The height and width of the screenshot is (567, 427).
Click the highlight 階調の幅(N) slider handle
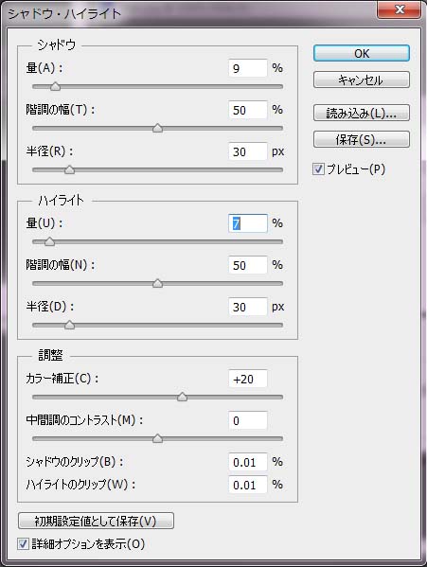pyautogui.click(x=157, y=283)
